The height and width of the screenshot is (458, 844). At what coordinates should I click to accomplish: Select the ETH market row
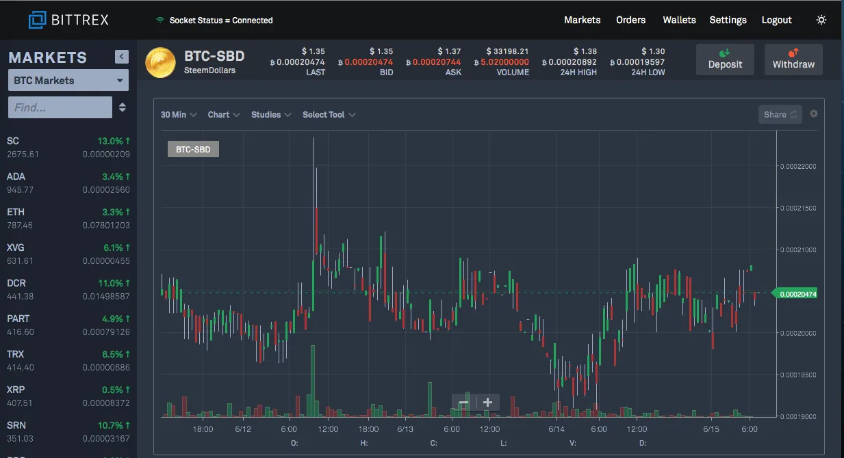pyautogui.click(x=68, y=218)
